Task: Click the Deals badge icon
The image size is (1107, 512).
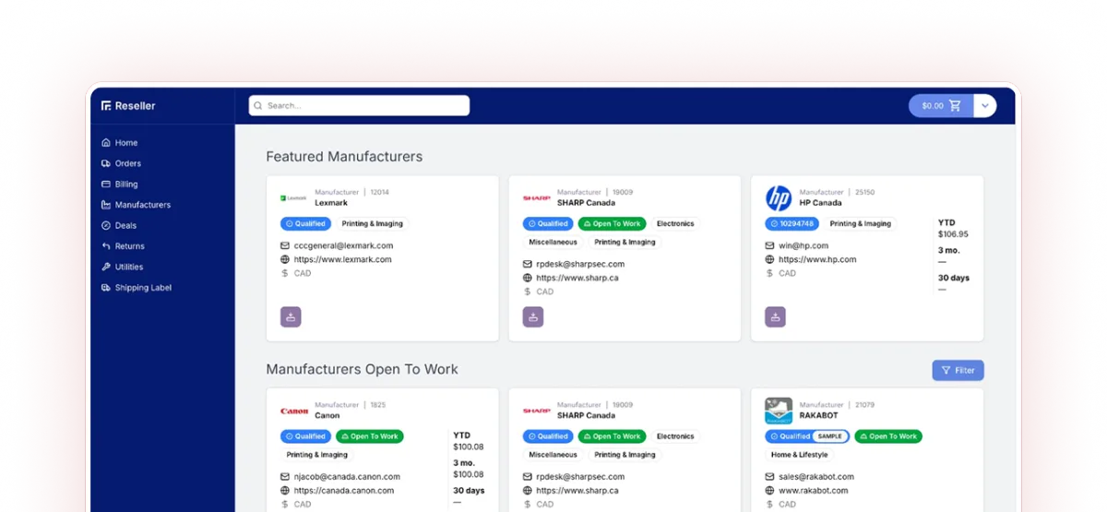Action: pyautogui.click(x=106, y=225)
